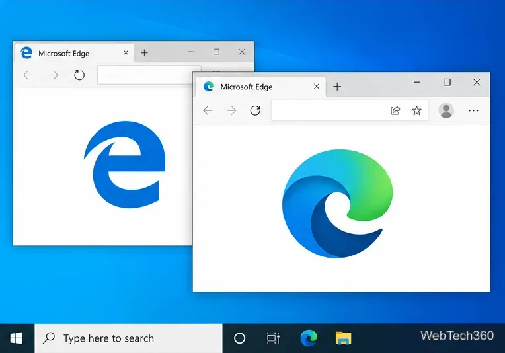Select the Microsoft Edge tab in the legacy Edge window

coord(75,53)
